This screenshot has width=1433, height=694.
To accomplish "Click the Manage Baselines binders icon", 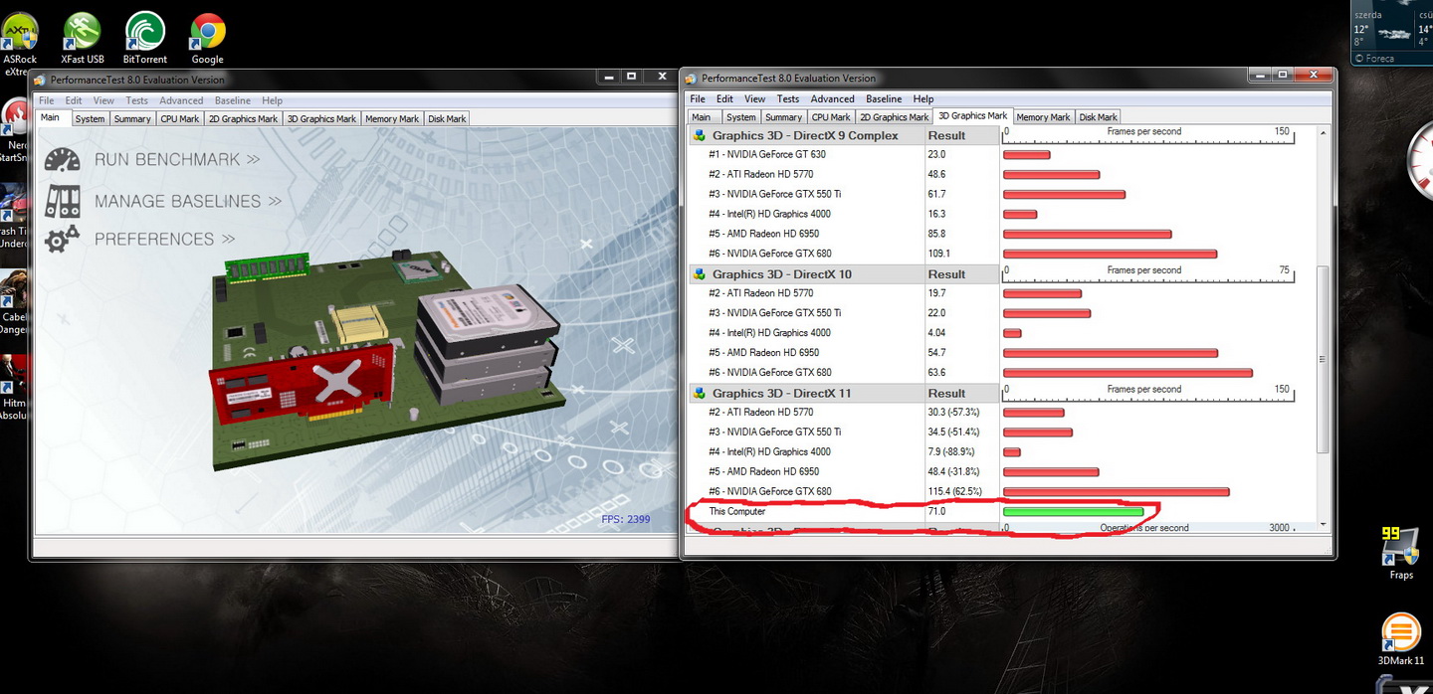I will coord(62,201).
